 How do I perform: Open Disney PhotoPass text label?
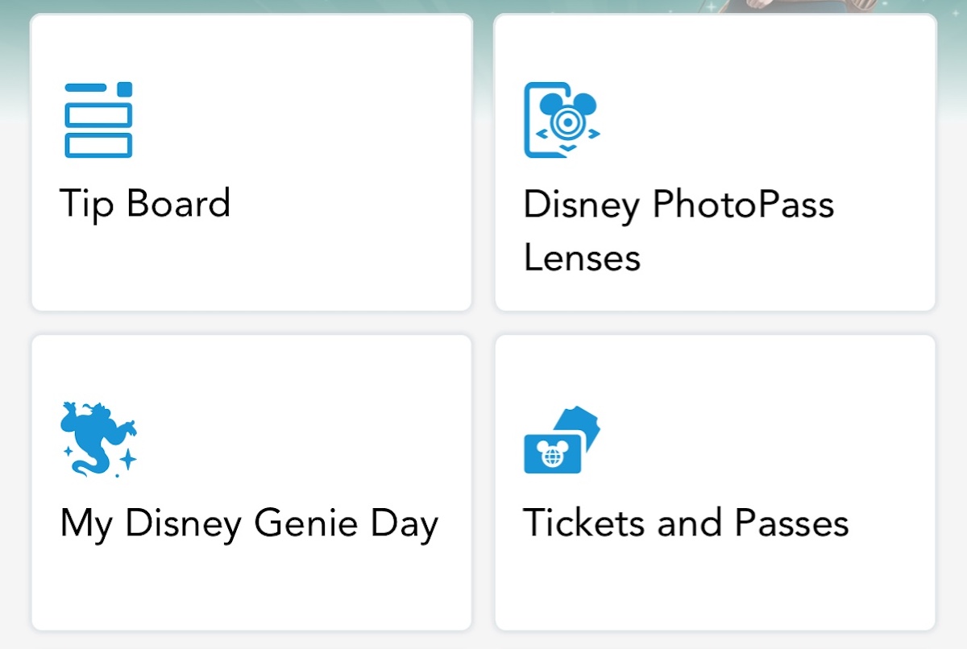pos(679,204)
